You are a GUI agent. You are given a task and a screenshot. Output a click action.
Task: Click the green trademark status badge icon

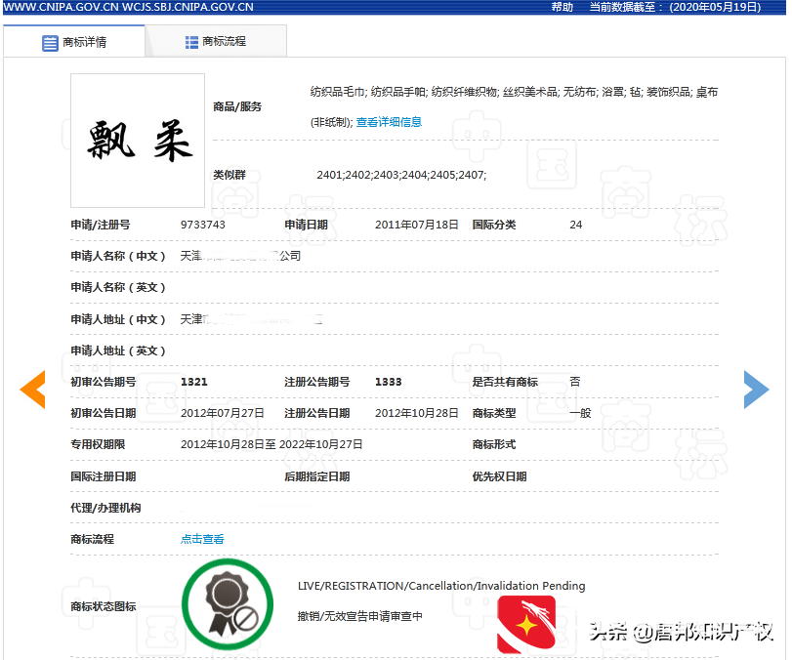coord(228,604)
